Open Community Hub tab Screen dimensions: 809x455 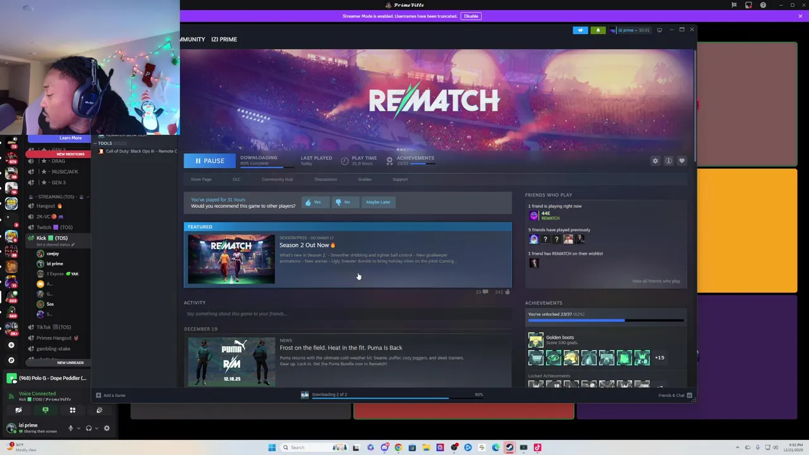click(x=277, y=179)
